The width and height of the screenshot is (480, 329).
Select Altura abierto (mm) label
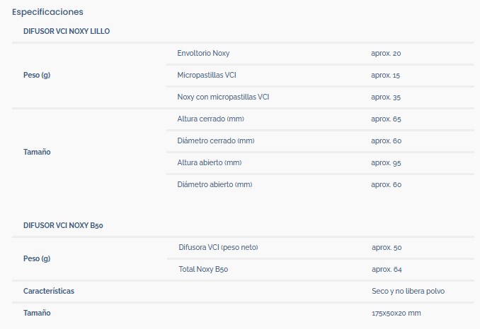[210, 162]
